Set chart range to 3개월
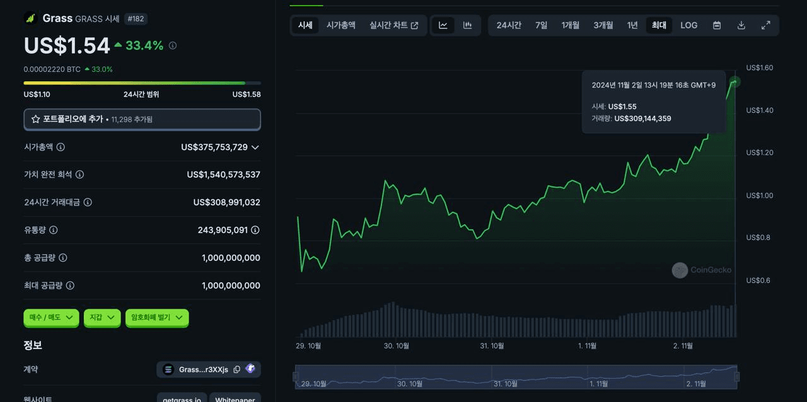The height and width of the screenshot is (402, 807). [x=603, y=25]
